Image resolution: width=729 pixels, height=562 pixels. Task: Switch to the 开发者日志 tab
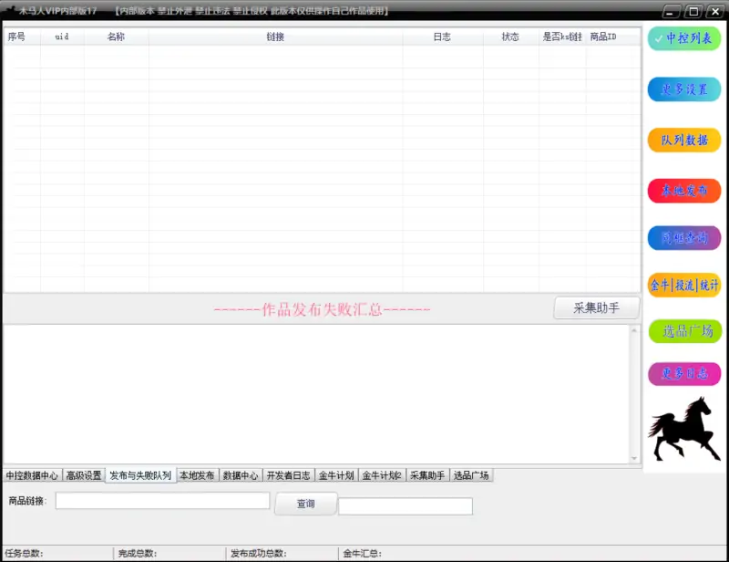click(x=289, y=475)
